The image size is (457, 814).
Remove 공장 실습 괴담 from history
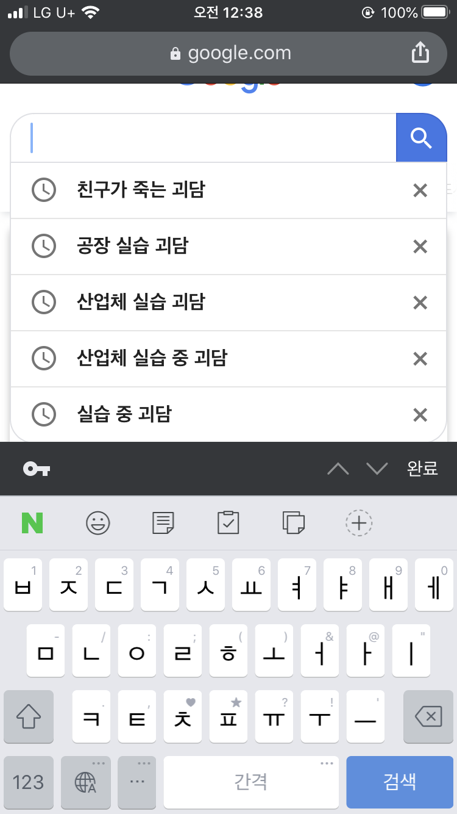pyautogui.click(x=420, y=247)
